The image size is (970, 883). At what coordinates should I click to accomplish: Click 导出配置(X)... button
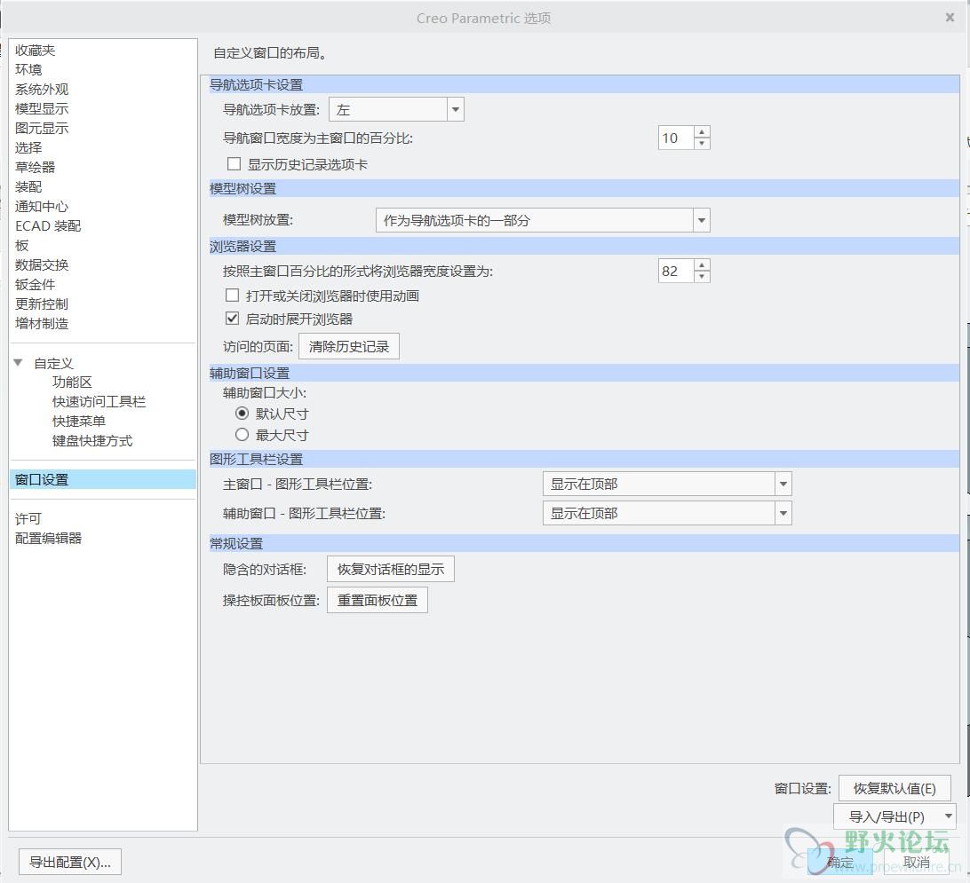click(70, 862)
